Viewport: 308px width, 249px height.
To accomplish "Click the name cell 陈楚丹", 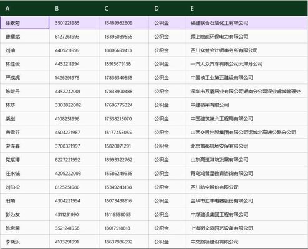I will tap(24, 92).
